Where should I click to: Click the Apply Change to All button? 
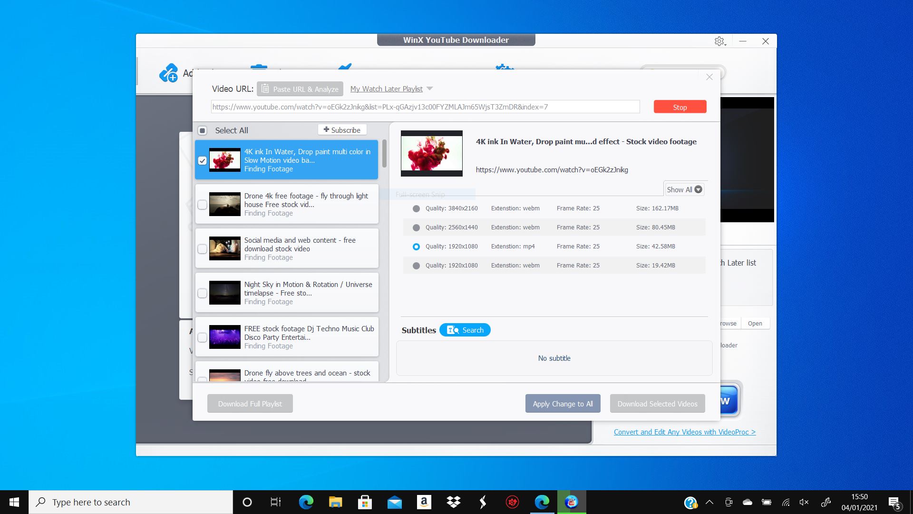pyautogui.click(x=563, y=404)
